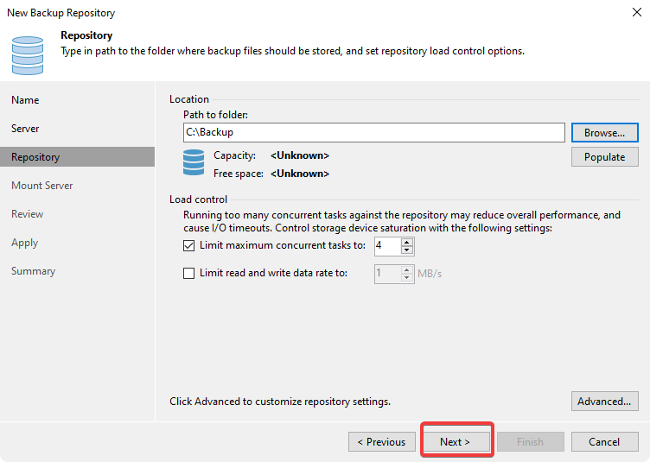Image resolution: width=650 pixels, height=462 pixels.
Task: Select the Review step in sidebar
Action: click(28, 214)
